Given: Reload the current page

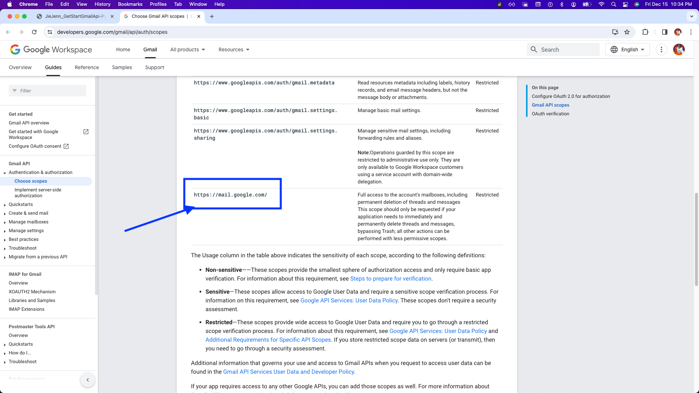Looking at the screenshot, I should 34,32.
